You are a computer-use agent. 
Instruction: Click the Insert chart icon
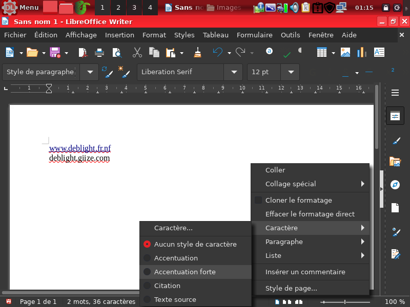[362, 53]
